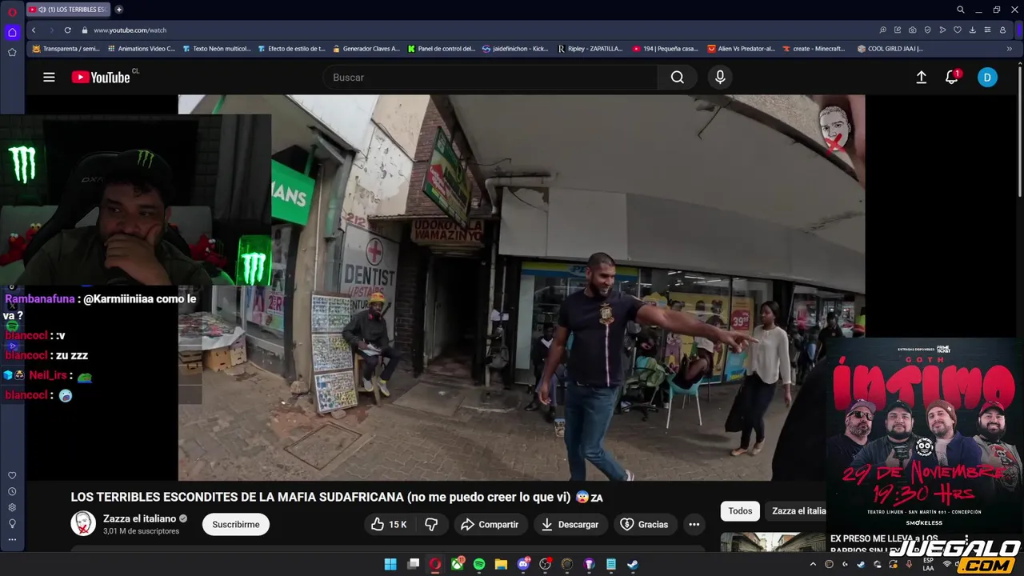Open browser downloads arrow icon
1024x576 pixels.
[973, 30]
